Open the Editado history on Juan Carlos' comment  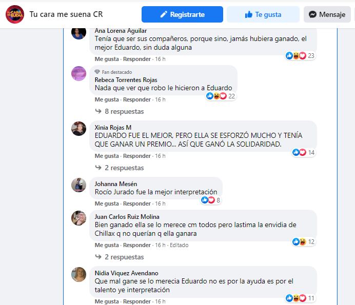click(179, 245)
